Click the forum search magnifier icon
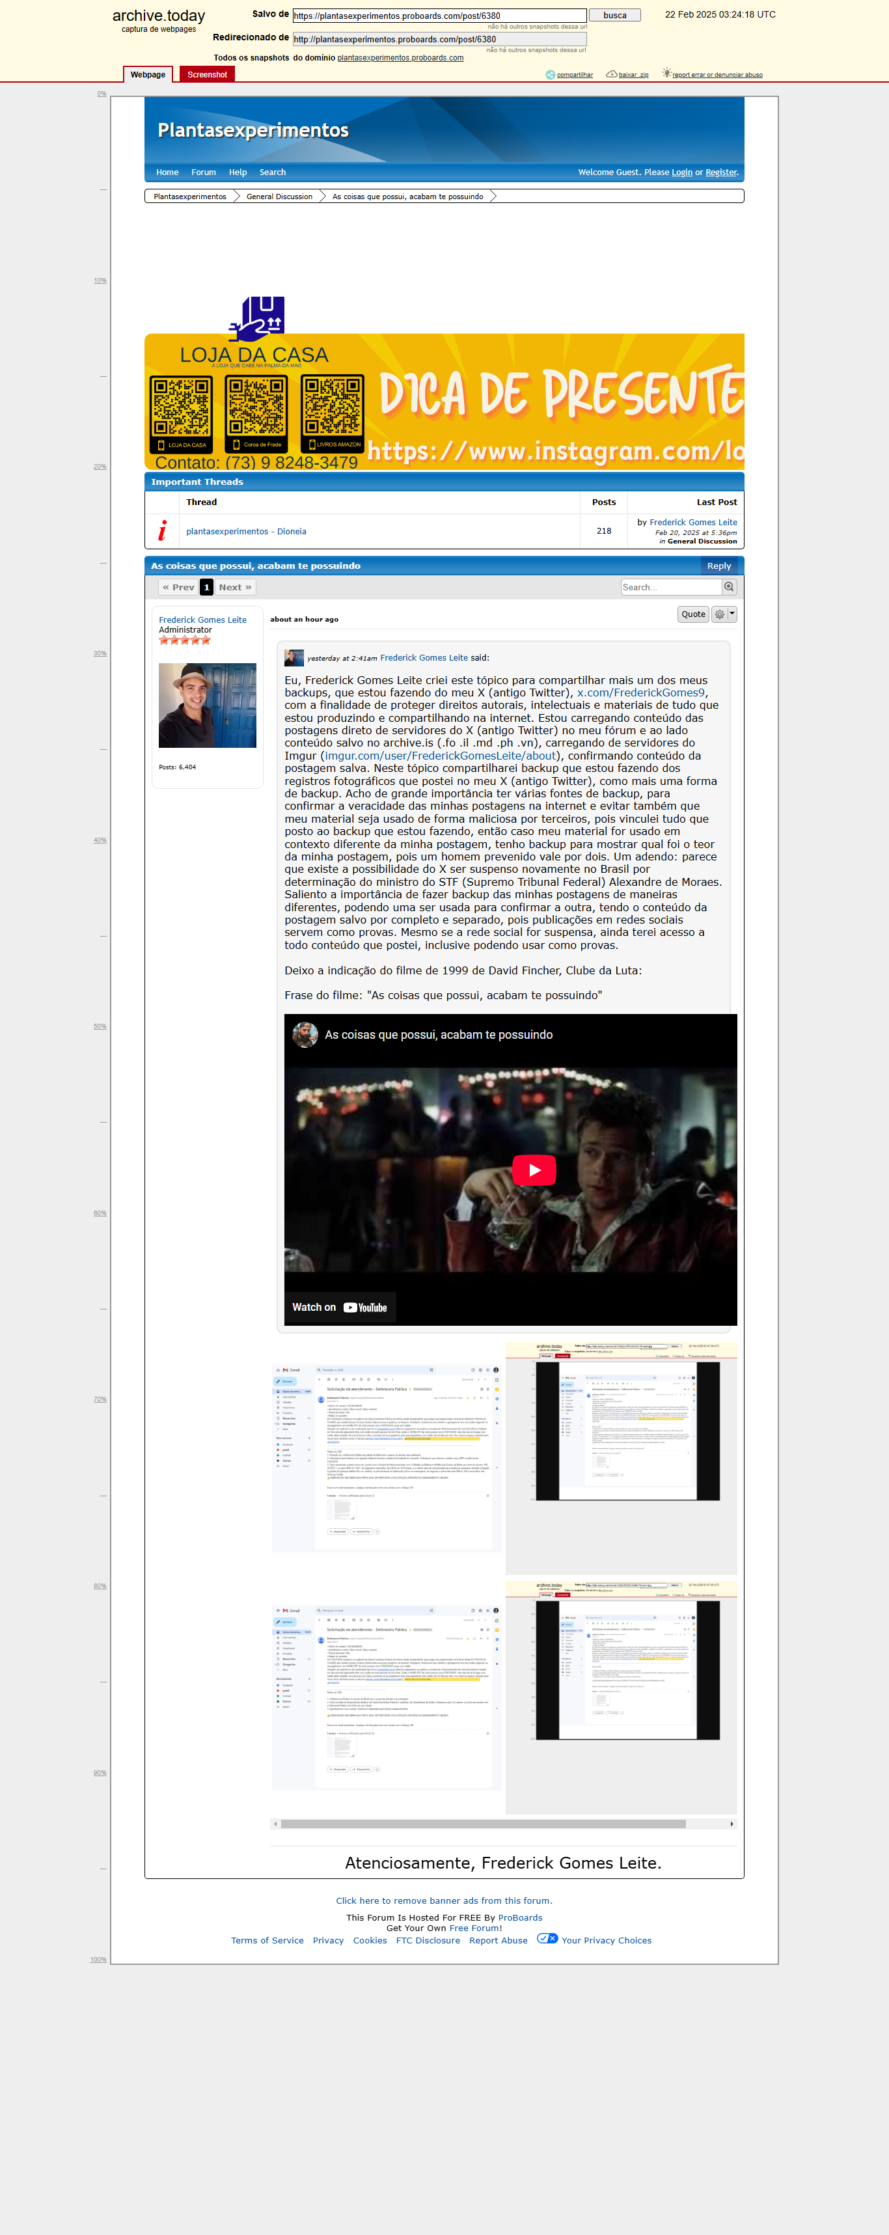The width and height of the screenshot is (889, 2235). (730, 587)
